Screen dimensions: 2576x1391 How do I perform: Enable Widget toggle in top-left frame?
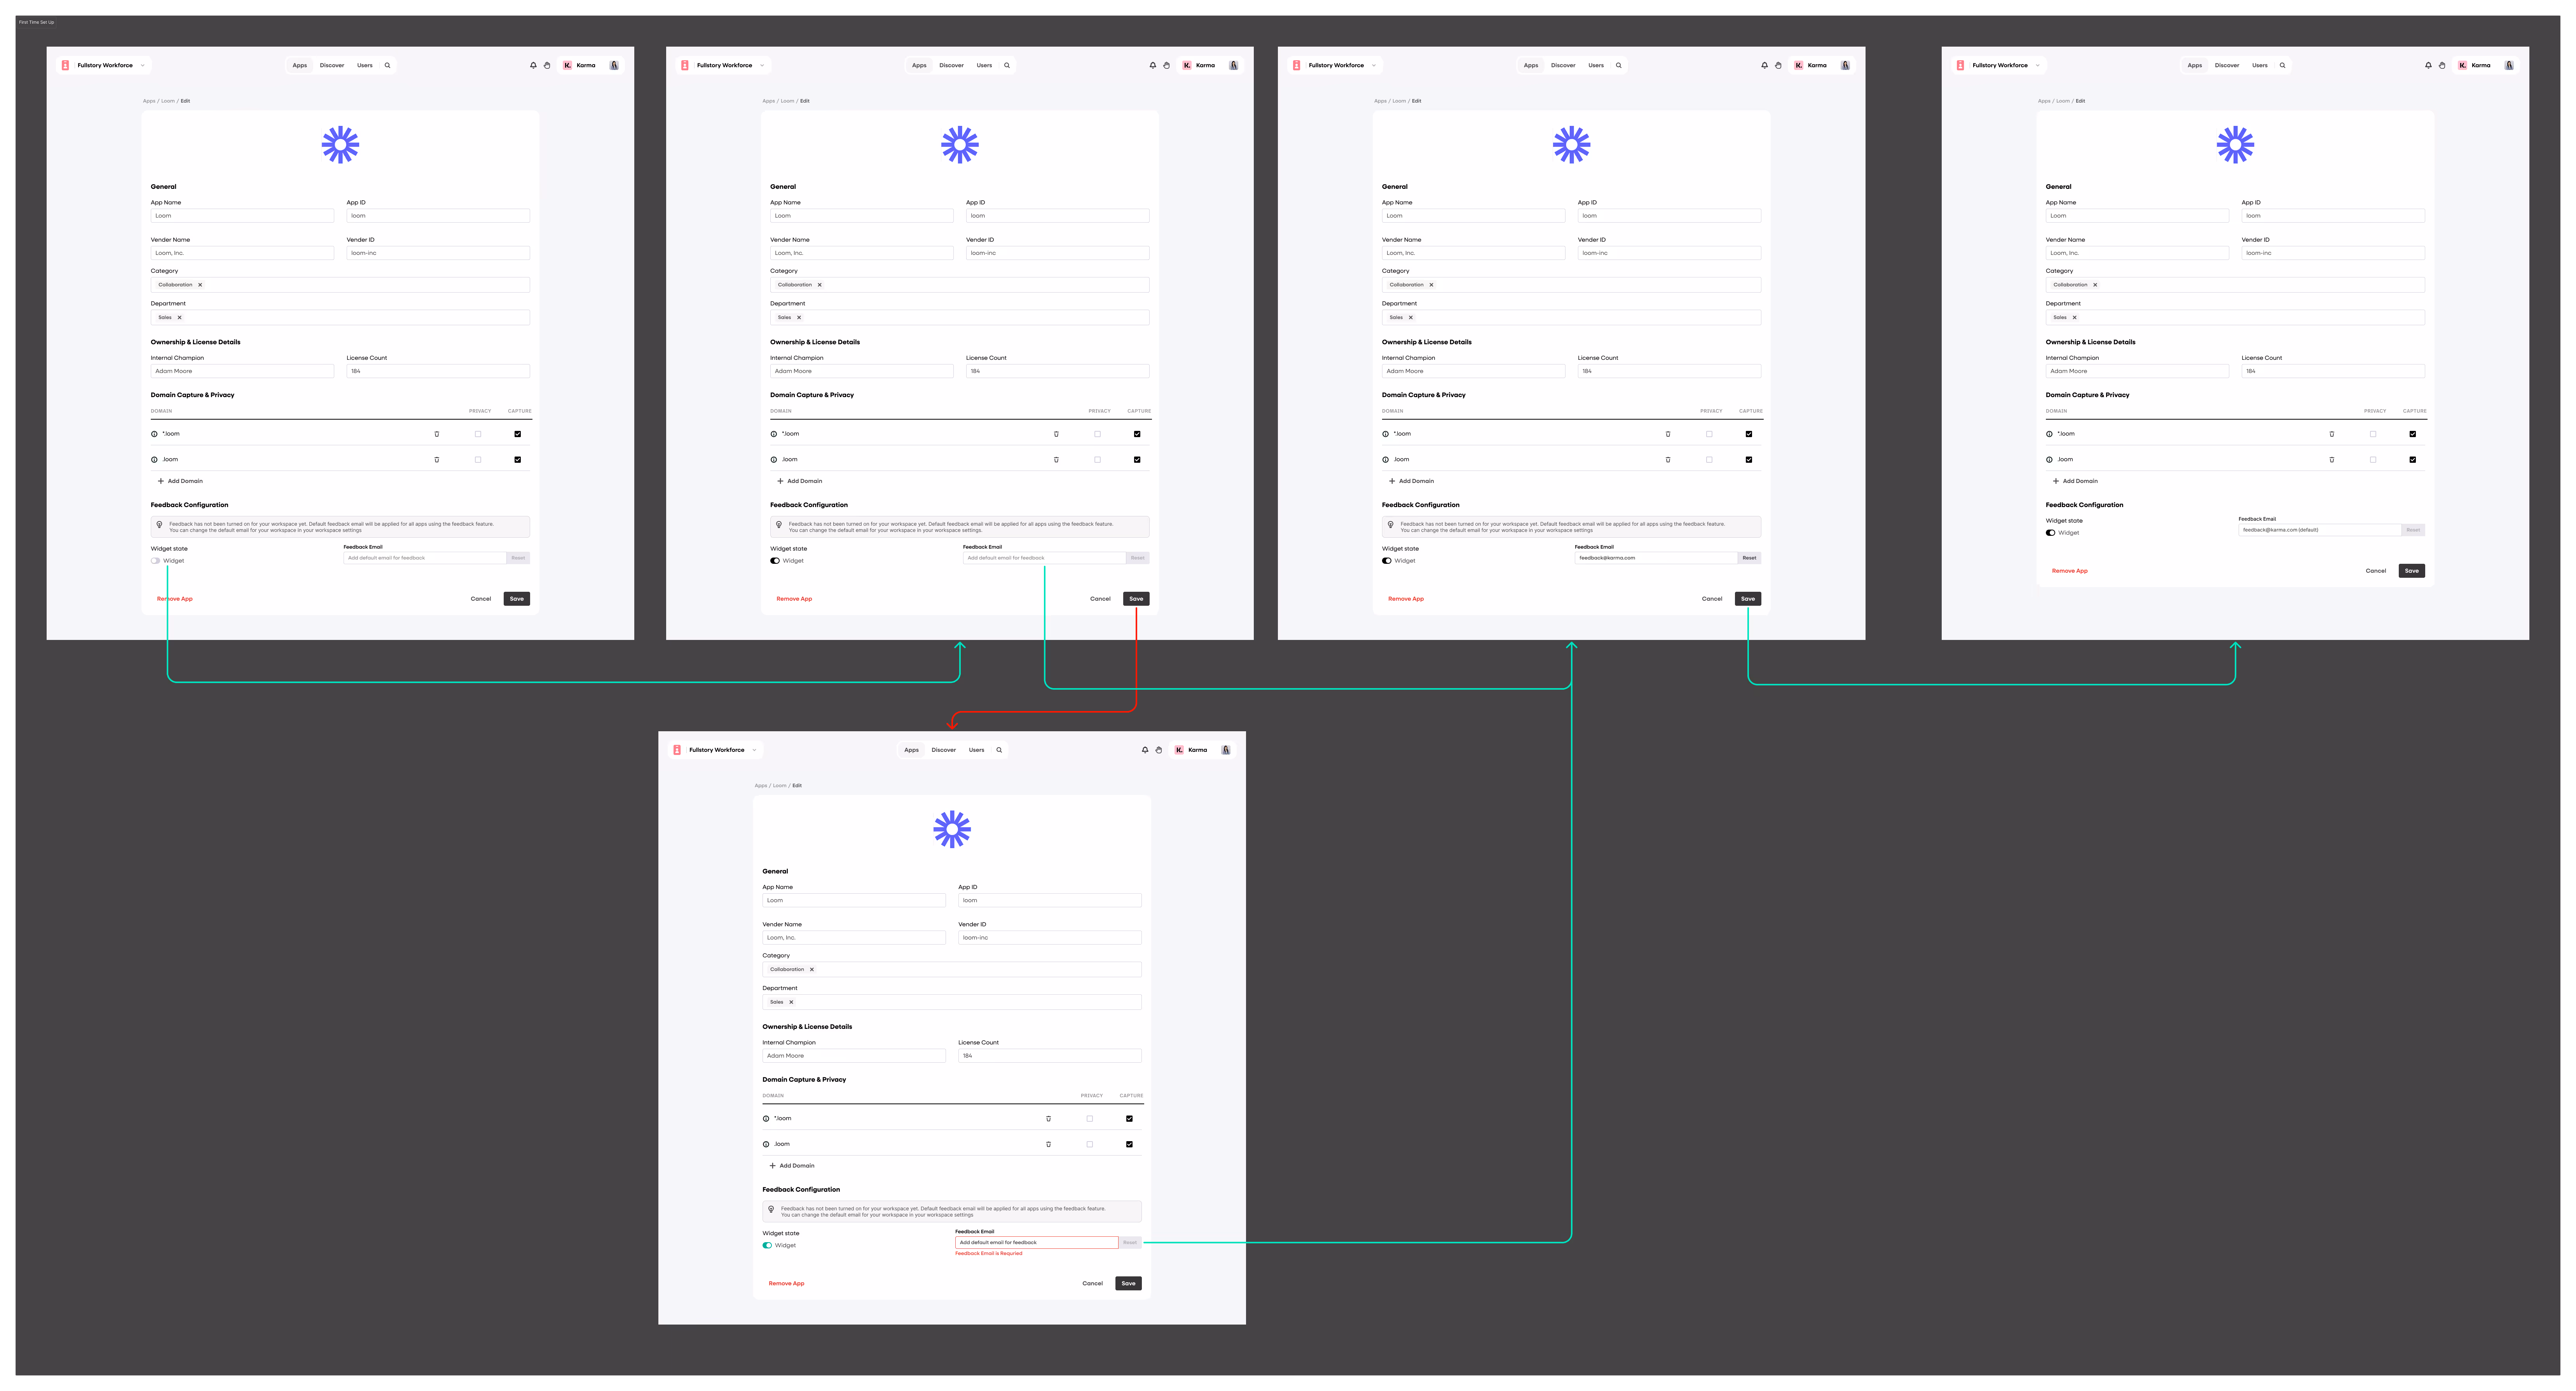point(156,561)
